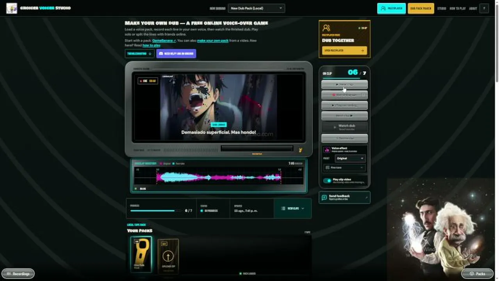The height and width of the screenshot is (281, 499).
Task: Expand the Fine tune section
Action: point(344,167)
